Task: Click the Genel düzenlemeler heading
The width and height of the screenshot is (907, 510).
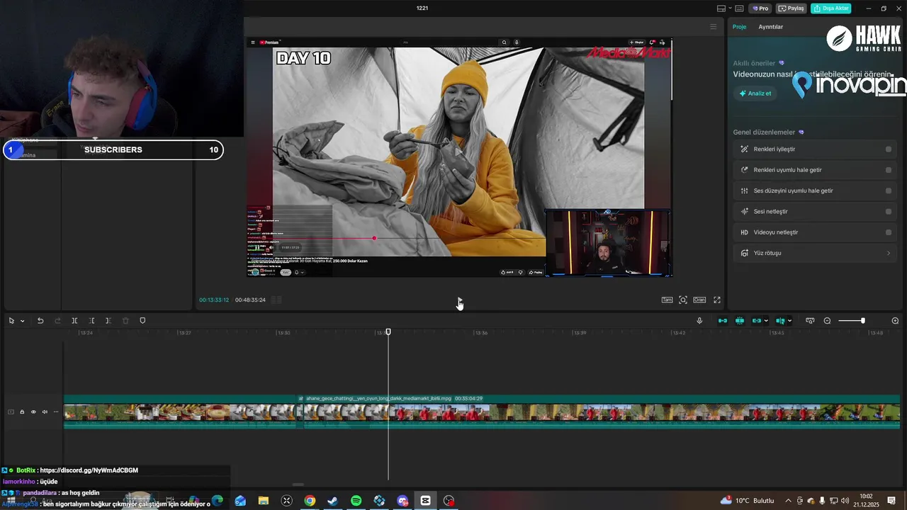Action: [x=764, y=132]
